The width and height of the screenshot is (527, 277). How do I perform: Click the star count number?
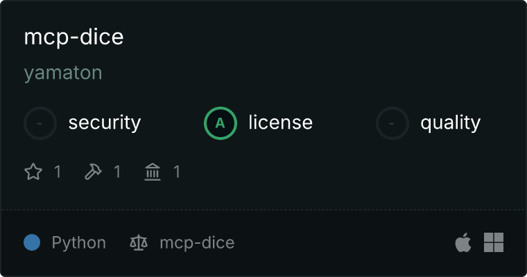[x=58, y=172]
